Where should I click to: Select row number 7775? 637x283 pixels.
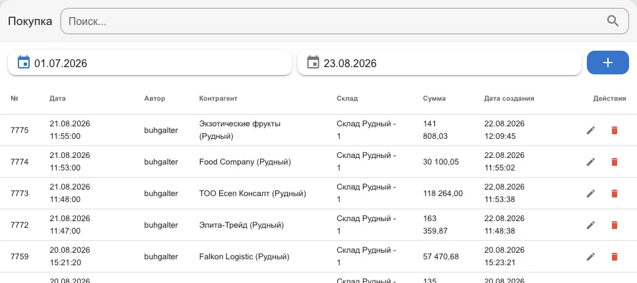coord(20,130)
